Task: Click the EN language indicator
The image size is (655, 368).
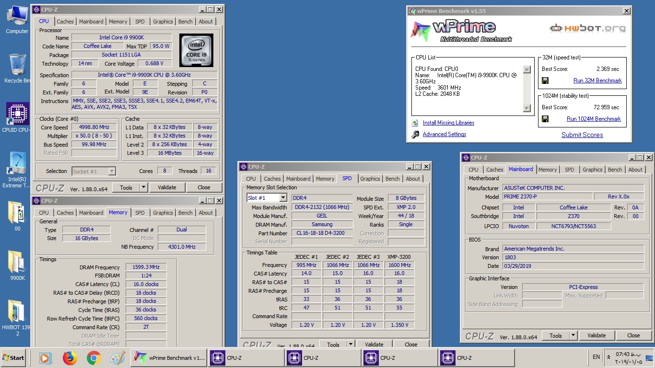Action: [596, 357]
